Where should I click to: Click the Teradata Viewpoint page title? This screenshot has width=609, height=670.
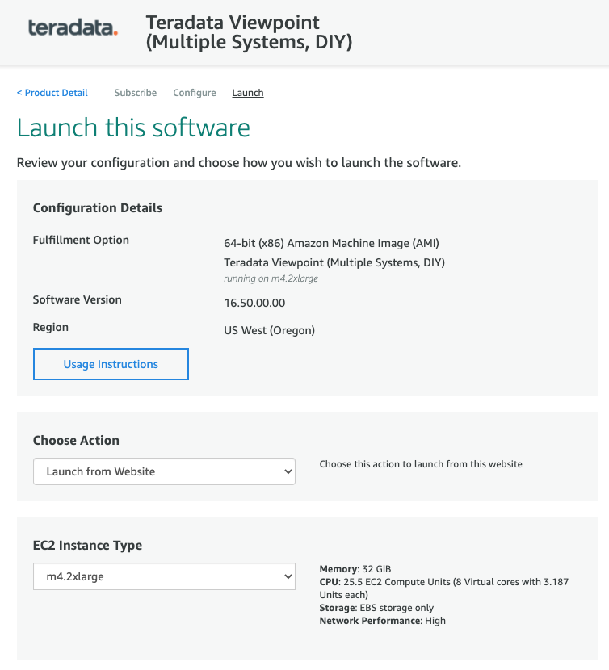pyautogui.click(x=249, y=32)
